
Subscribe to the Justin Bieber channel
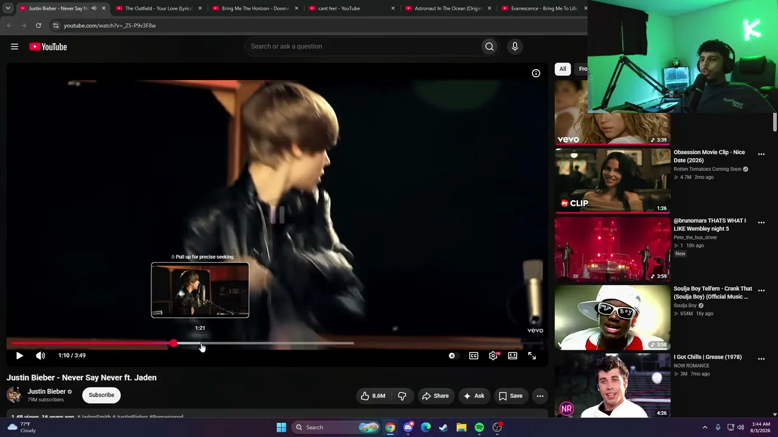(x=102, y=395)
